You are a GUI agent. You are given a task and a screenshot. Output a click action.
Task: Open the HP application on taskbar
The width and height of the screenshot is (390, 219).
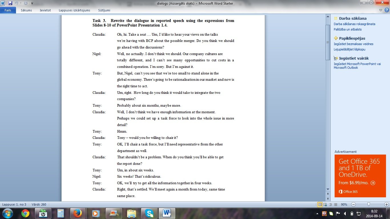coord(43,213)
